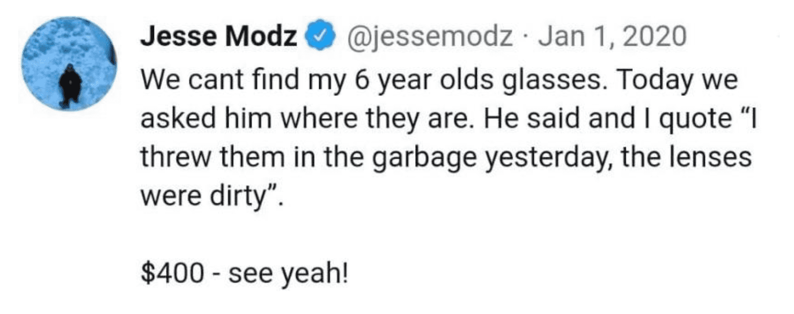Click the tweet line starting "We cant find"

439,80
